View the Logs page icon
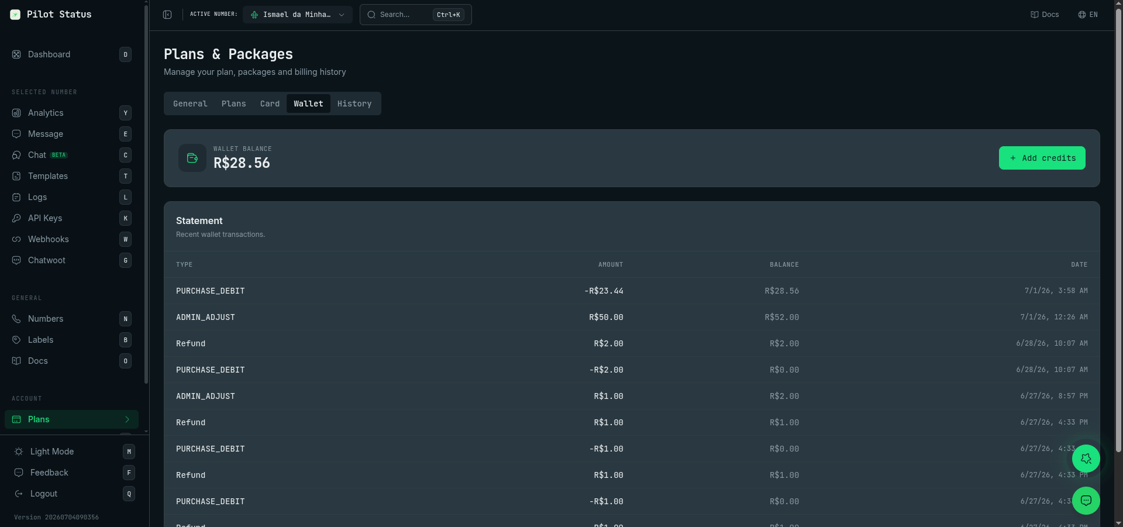The height and width of the screenshot is (527, 1123). [x=16, y=197]
